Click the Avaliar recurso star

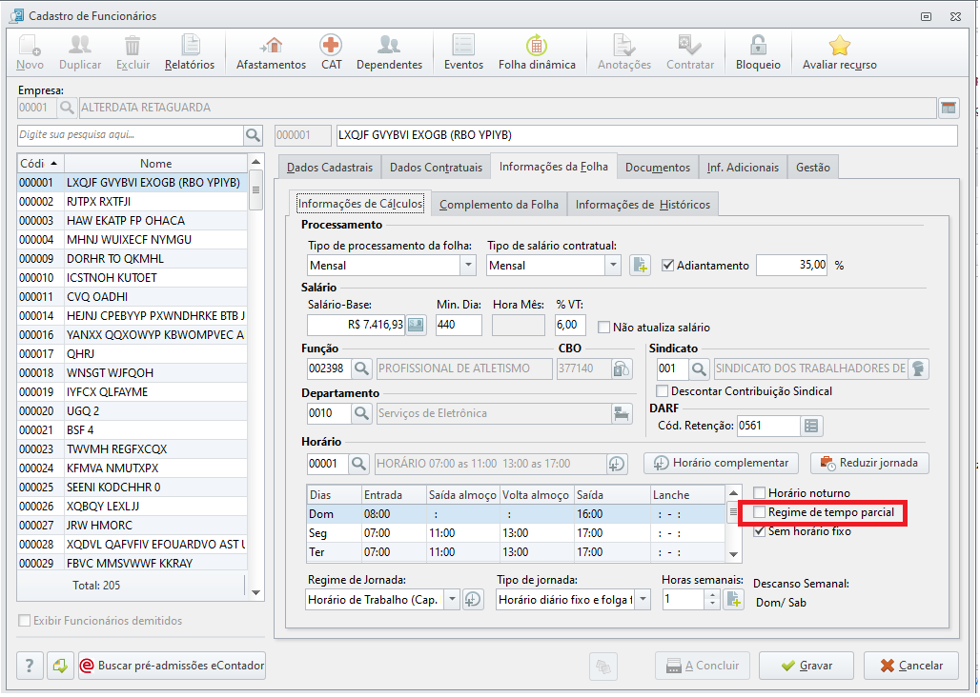click(839, 52)
